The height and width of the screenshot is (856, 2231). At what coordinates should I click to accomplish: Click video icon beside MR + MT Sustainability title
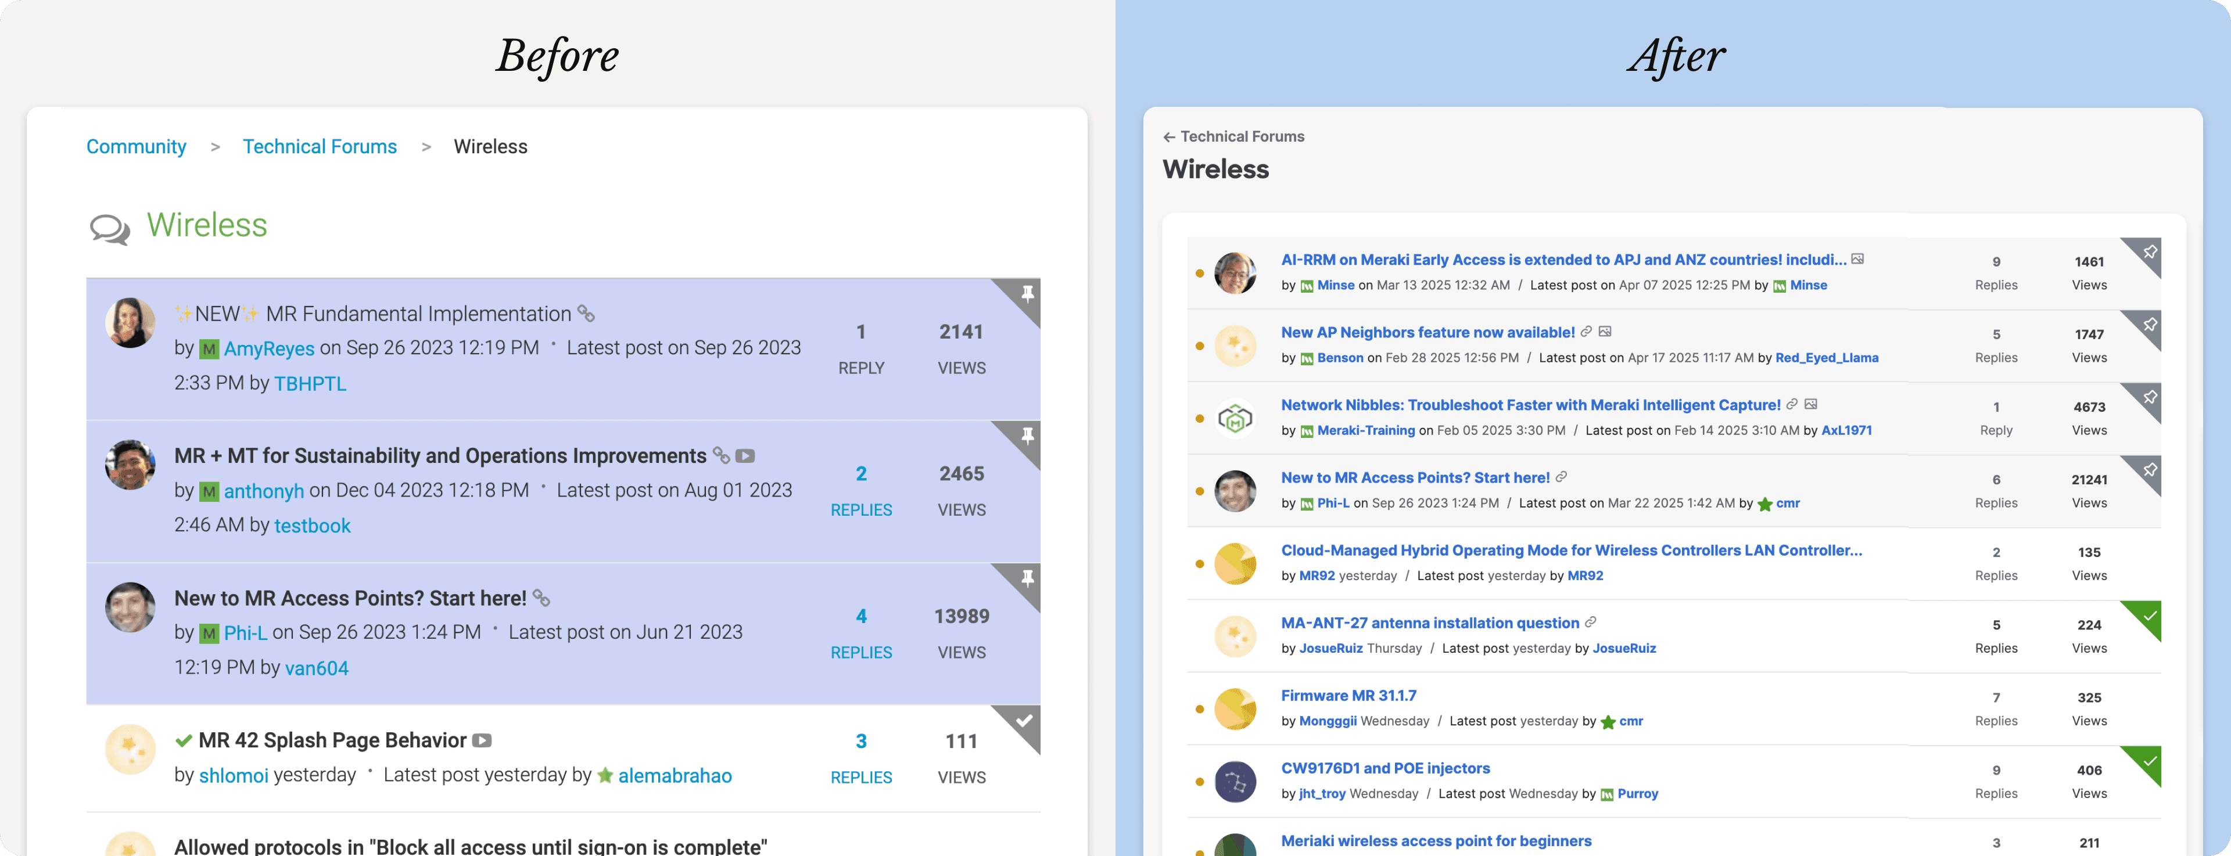click(745, 455)
